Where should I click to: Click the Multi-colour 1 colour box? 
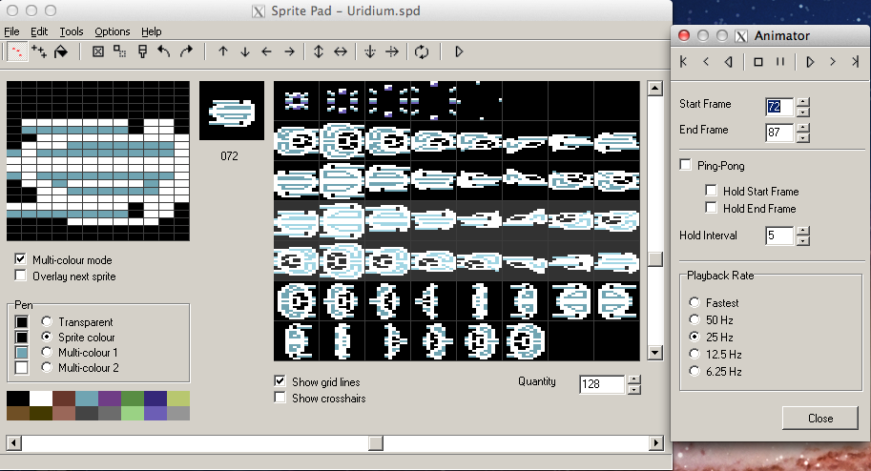tap(22, 352)
